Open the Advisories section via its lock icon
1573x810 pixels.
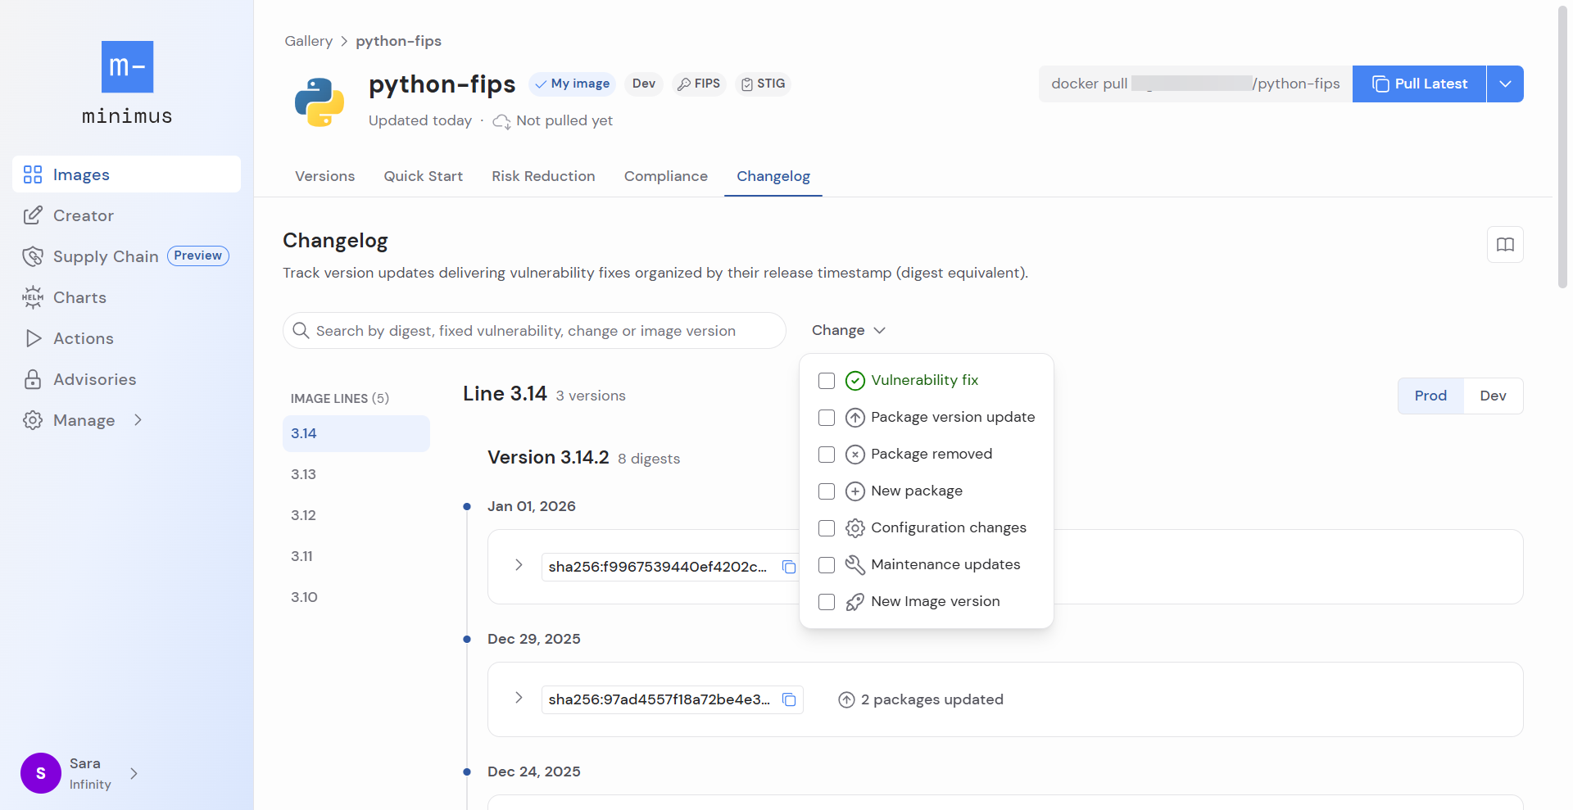33,379
